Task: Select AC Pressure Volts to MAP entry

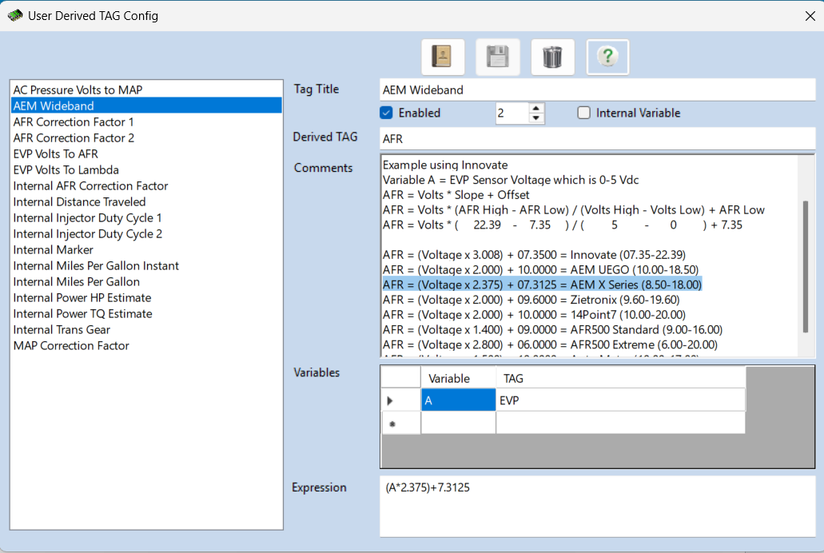Action: 78,90
